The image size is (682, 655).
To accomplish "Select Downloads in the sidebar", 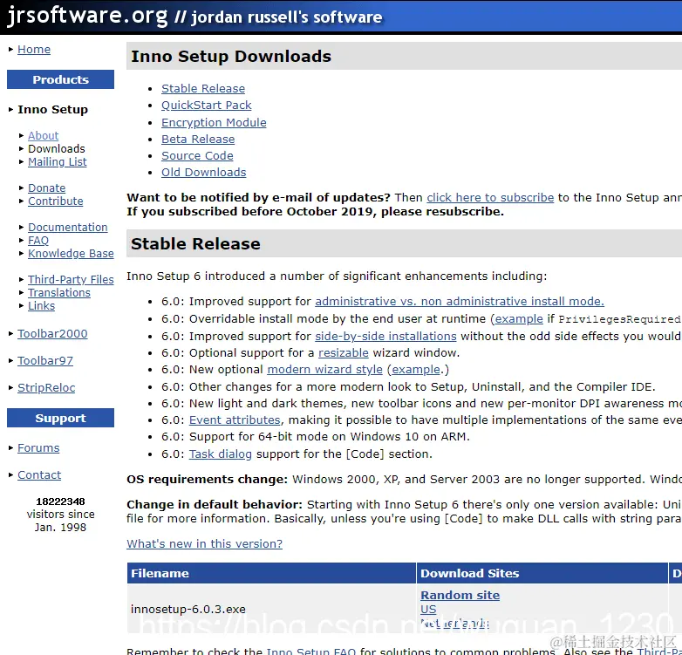I will pyautogui.click(x=57, y=149).
